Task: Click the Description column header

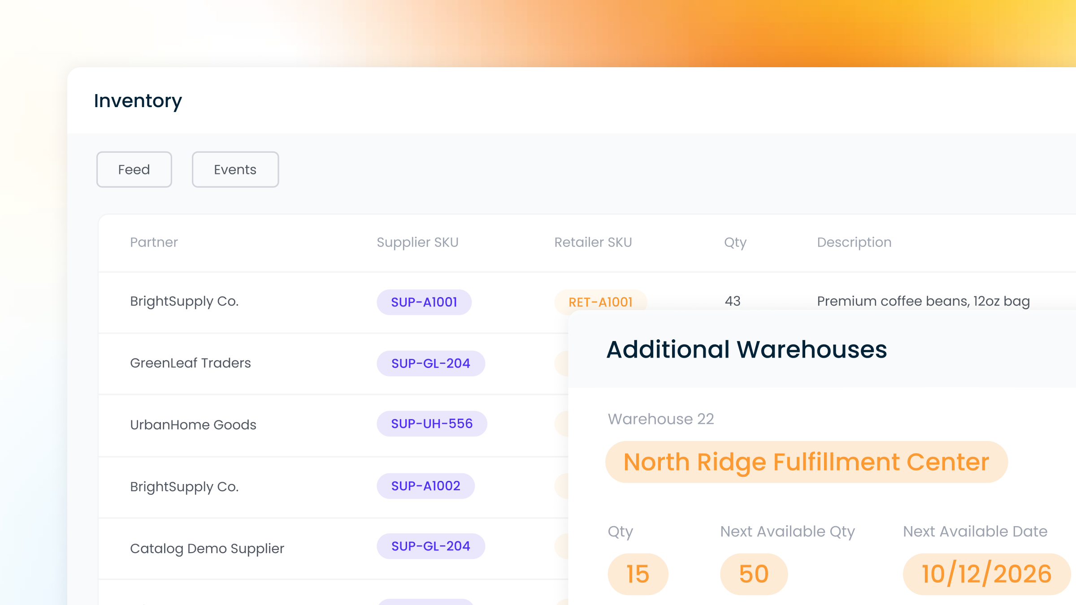Action: 854,242
